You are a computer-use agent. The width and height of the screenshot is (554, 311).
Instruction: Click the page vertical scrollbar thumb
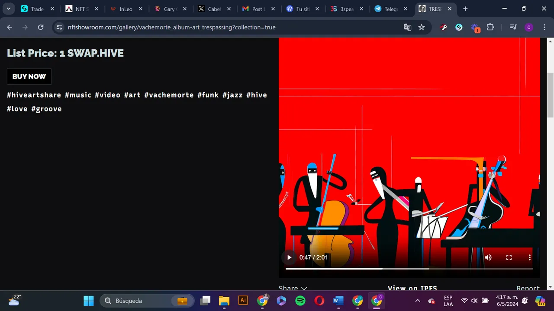(x=551, y=95)
